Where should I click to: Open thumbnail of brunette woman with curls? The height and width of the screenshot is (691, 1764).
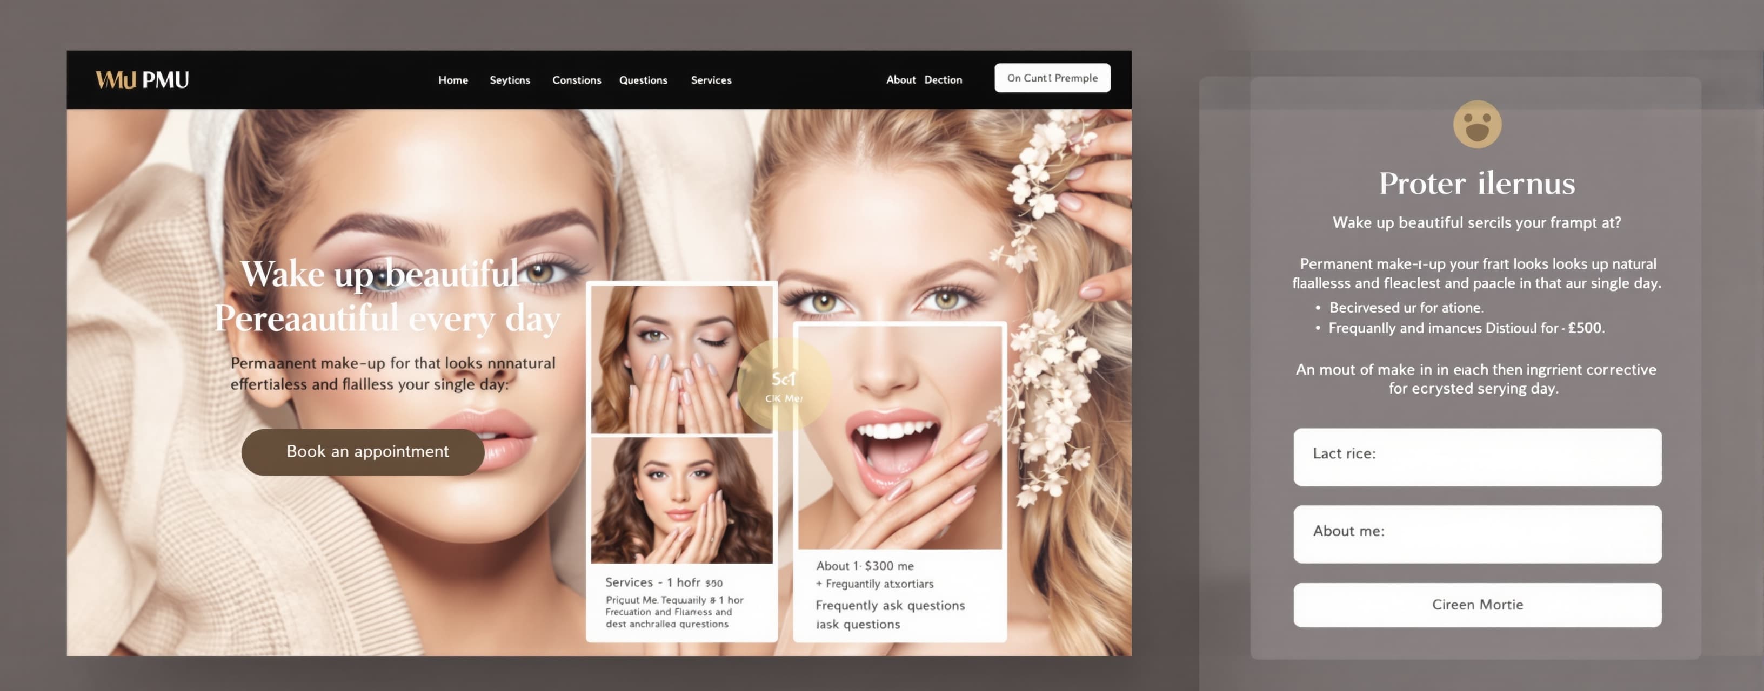681,500
